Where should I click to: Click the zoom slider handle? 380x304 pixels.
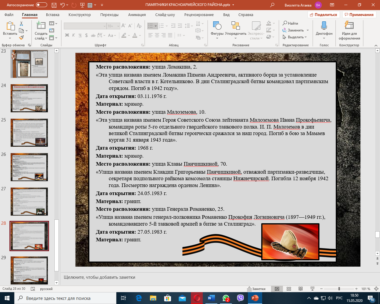coord(339,289)
